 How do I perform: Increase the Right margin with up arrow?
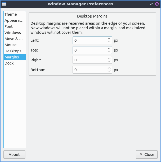(109, 58)
